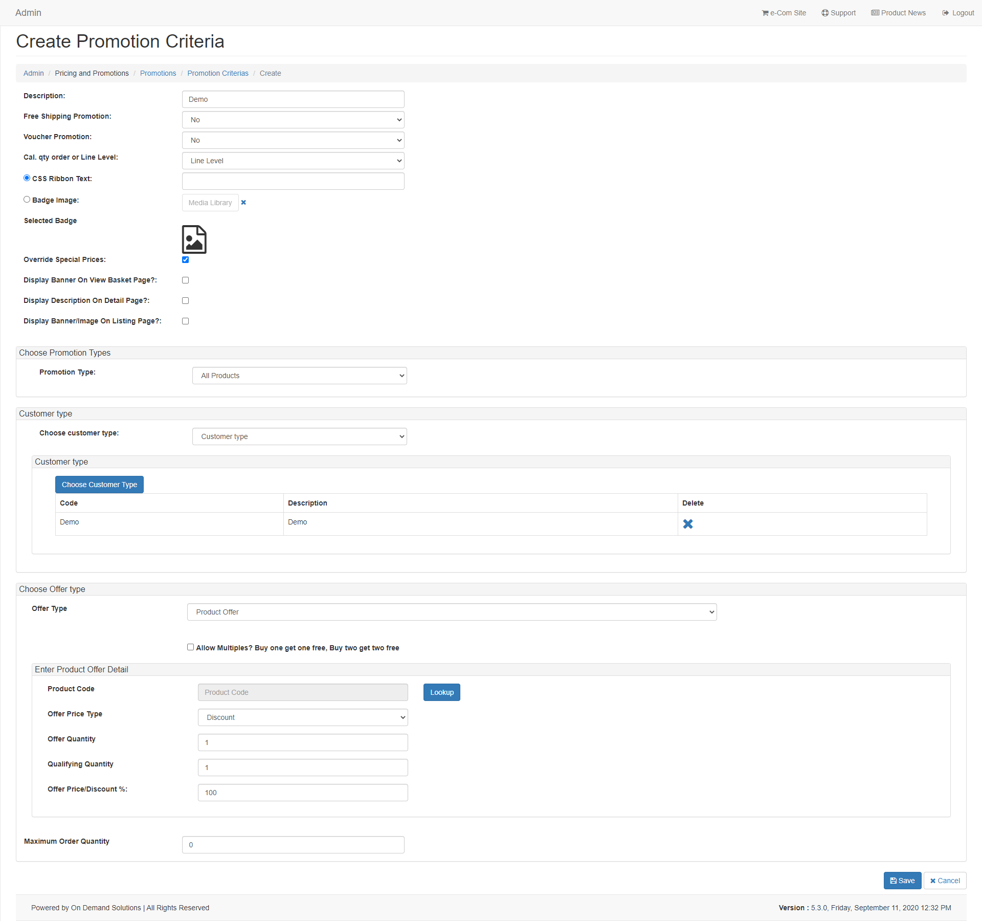Click the selected badge image placeholder
The height and width of the screenshot is (921, 982).
pos(194,239)
